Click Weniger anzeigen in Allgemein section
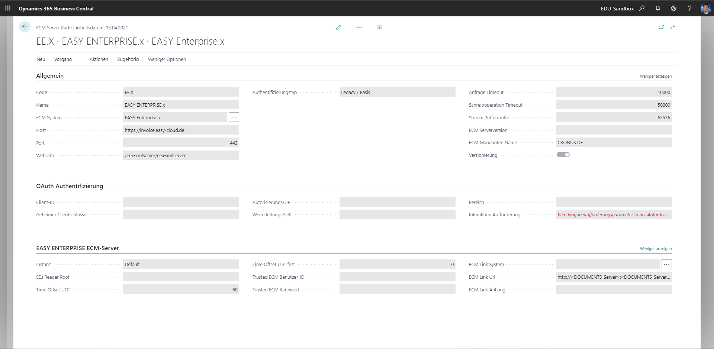The width and height of the screenshot is (714, 349). (x=656, y=76)
